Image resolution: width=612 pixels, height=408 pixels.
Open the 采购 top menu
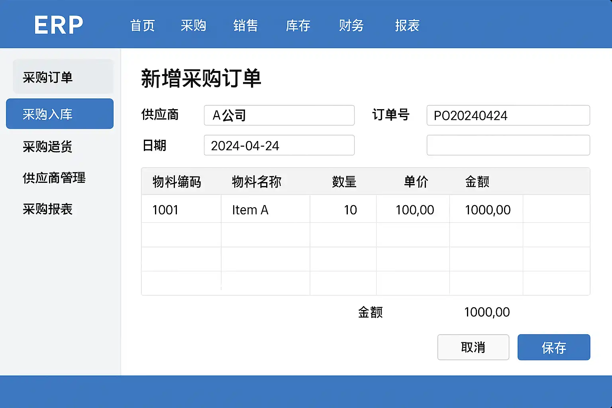click(x=193, y=25)
